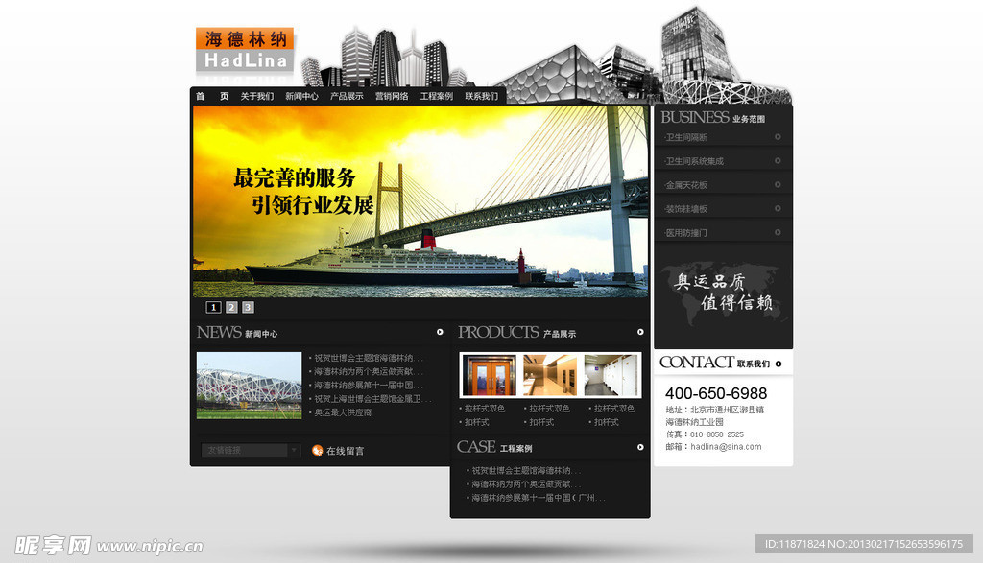
Task: Open news link 奥运最大供应商
Action: pyautogui.click(x=343, y=412)
